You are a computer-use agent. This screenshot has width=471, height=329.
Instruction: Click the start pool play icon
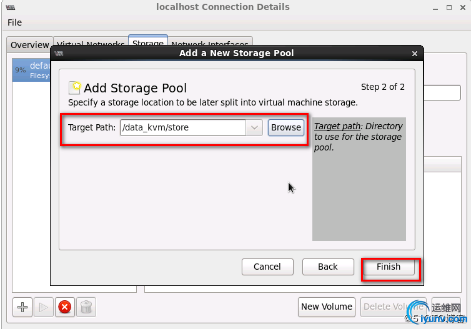(44, 307)
